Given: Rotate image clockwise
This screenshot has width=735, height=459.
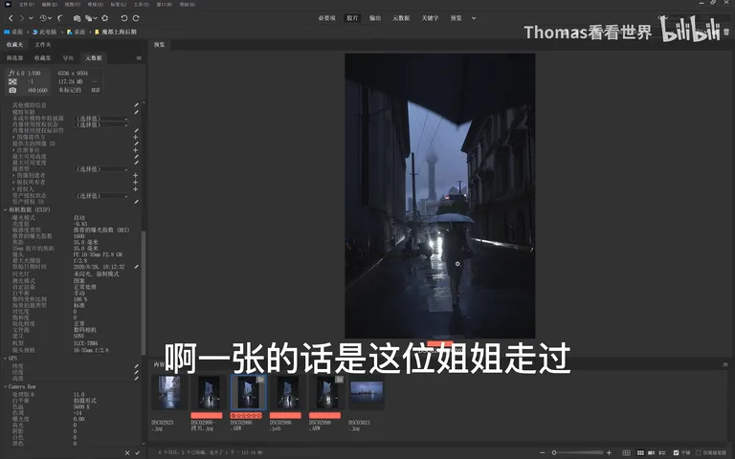Looking at the screenshot, I should click(136, 18).
